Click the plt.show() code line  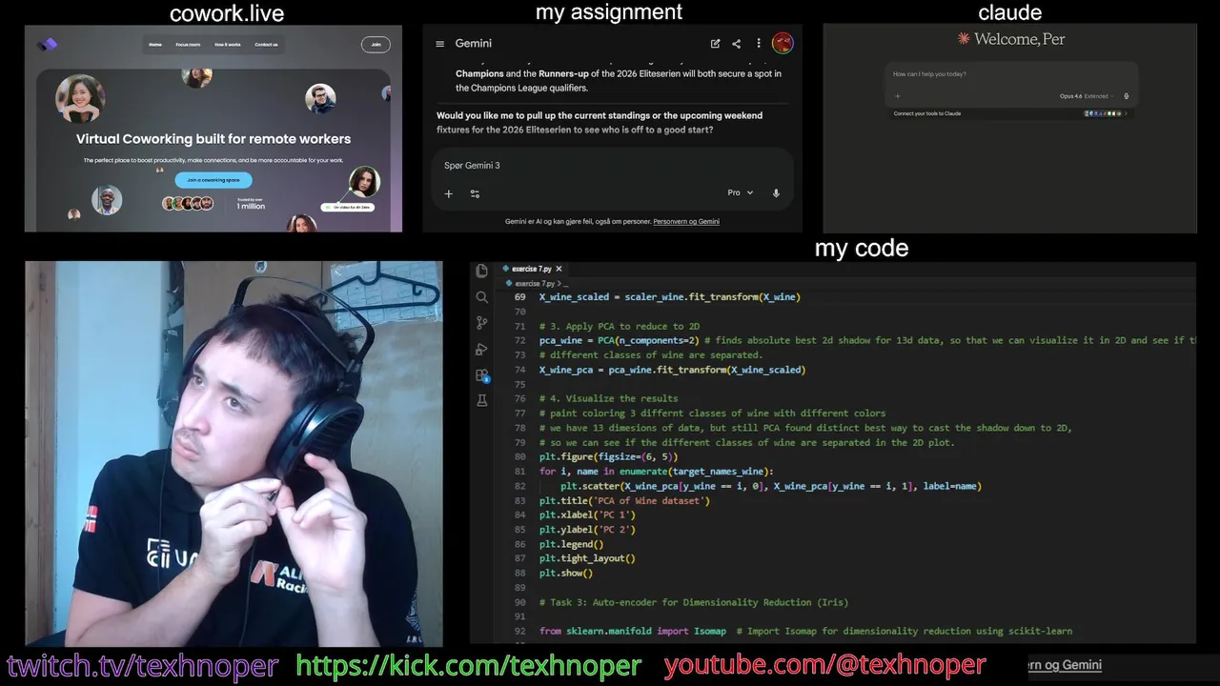point(566,573)
